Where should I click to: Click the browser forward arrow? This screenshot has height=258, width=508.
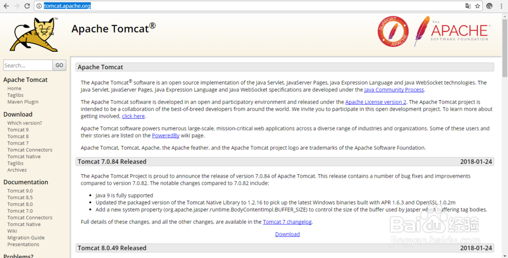click(17, 6)
